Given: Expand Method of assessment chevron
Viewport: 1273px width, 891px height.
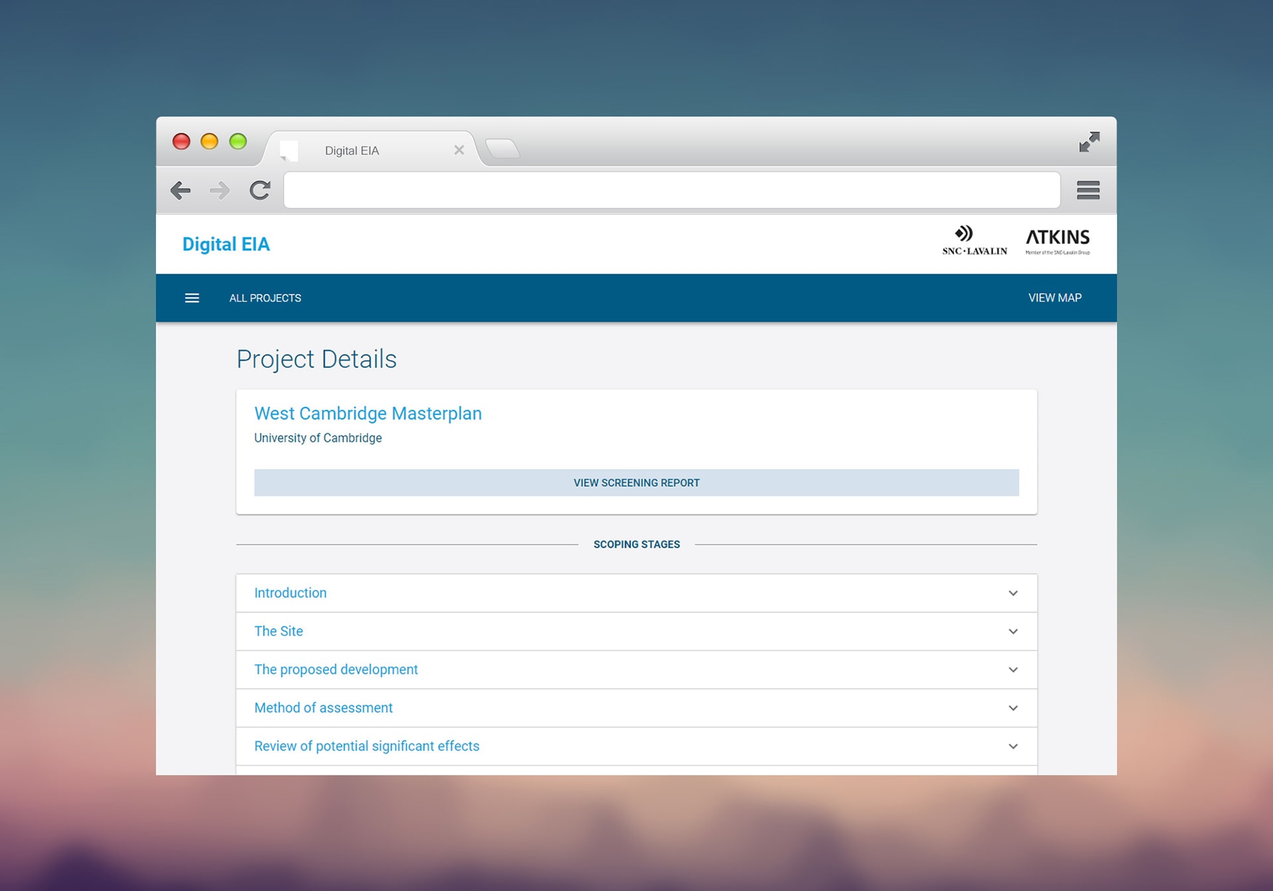Looking at the screenshot, I should point(1012,708).
